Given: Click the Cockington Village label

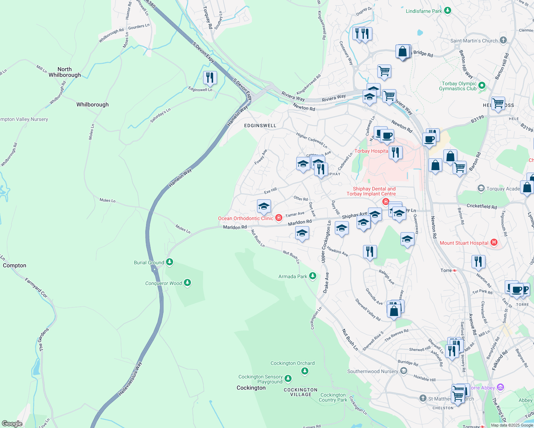Looking at the screenshot, I should pyautogui.click(x=301, y=392).
